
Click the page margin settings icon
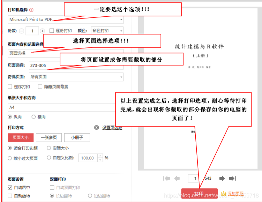tap(96, 127)
